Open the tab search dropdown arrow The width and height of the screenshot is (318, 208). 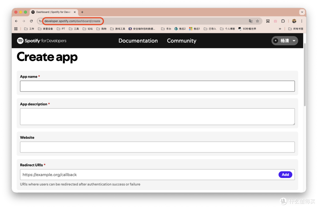(302, 12)
